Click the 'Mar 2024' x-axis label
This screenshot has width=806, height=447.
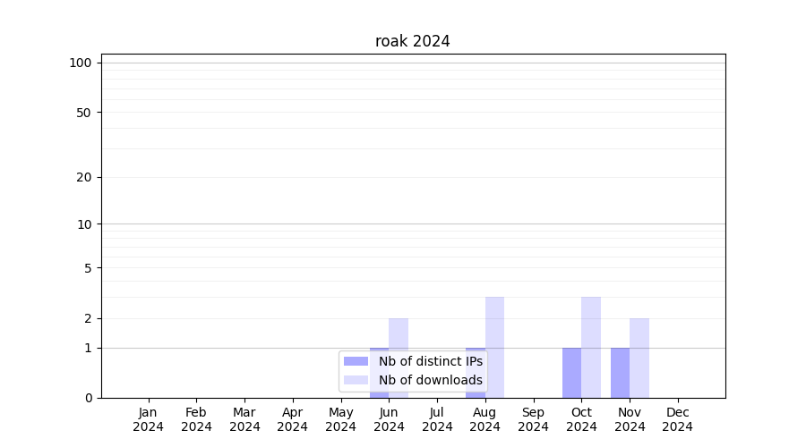click(244, 419)
